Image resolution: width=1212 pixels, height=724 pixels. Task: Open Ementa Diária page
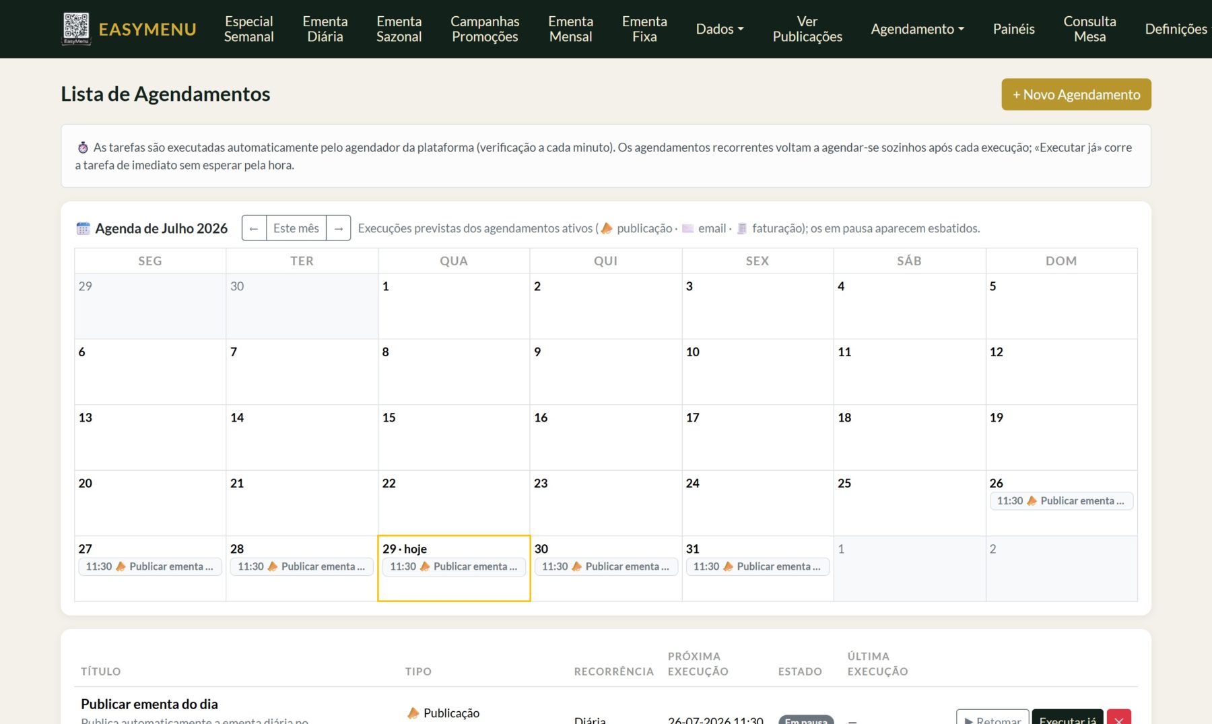tap(325, 29)
